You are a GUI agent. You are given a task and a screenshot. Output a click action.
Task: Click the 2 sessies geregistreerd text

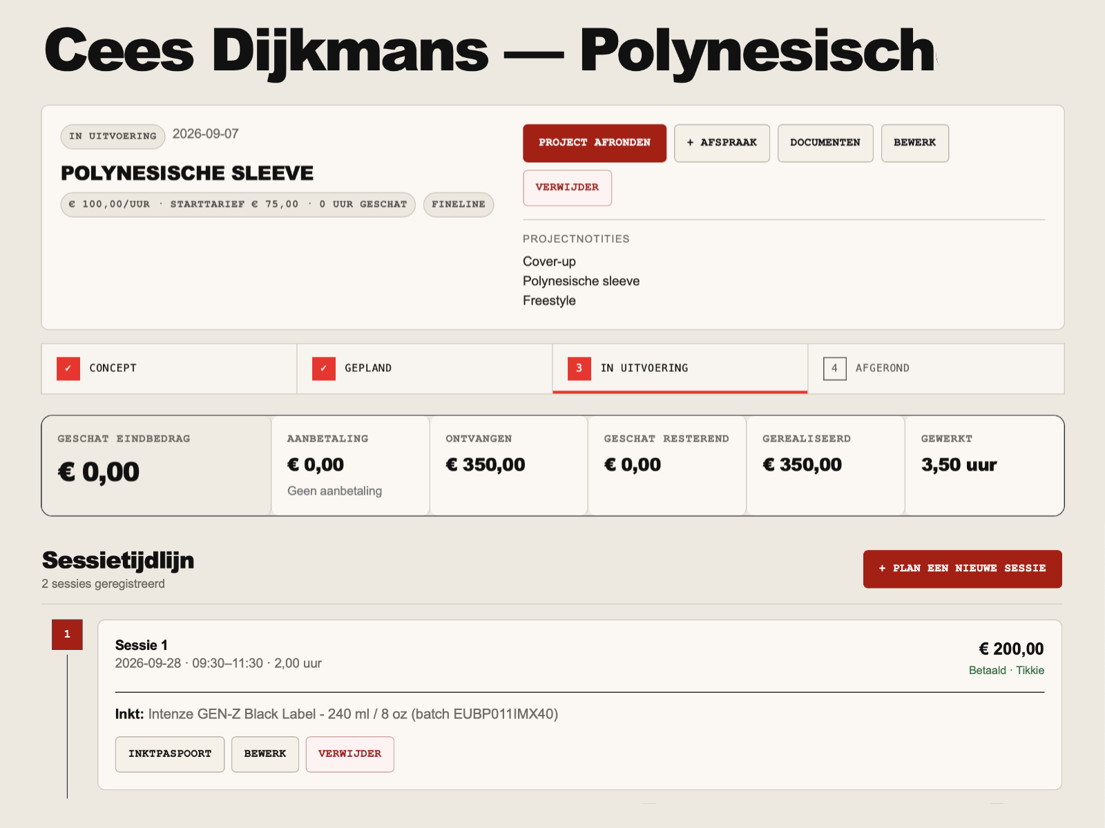click(x=103, y=584)
